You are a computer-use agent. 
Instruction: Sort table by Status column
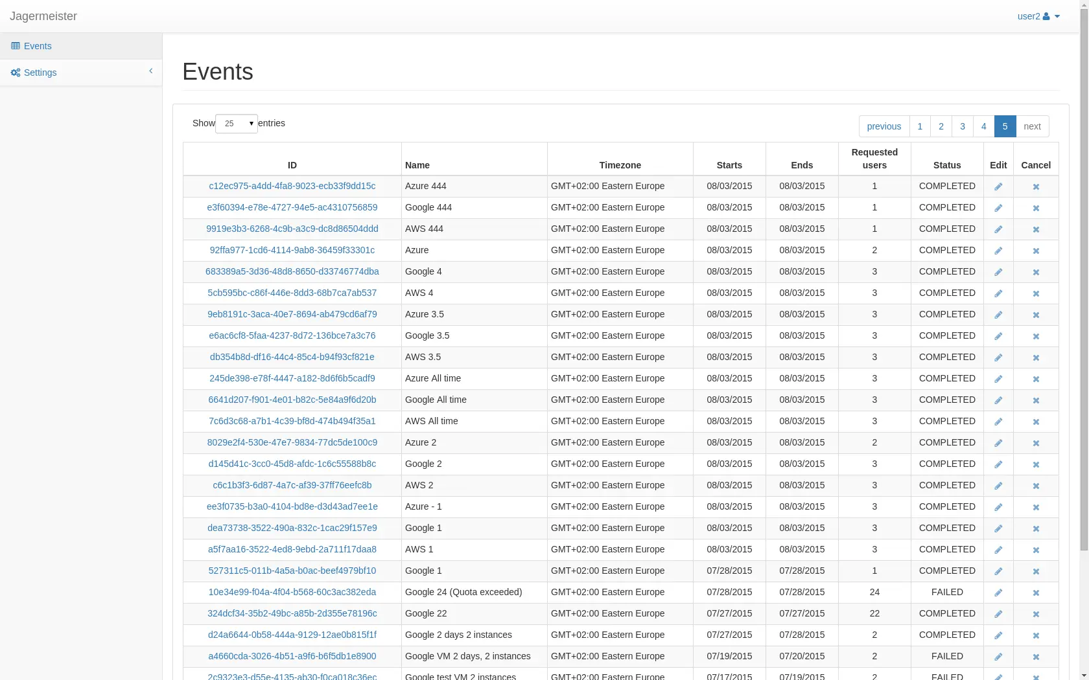coord(946,165)
